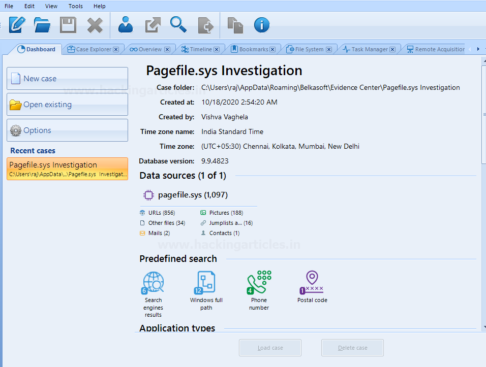Close the File System tab

(329, 50)
